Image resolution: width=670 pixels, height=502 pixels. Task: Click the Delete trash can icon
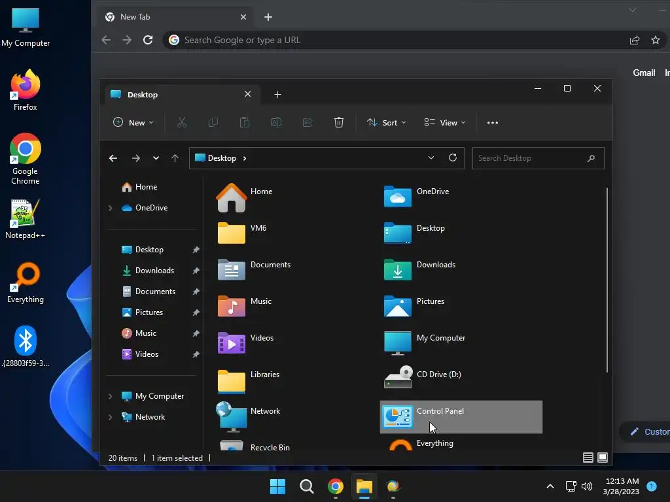point(338,122)
